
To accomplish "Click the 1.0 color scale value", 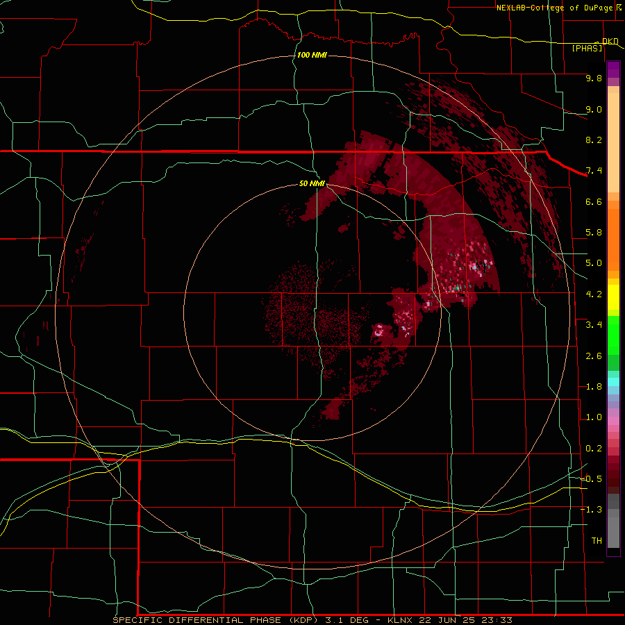I will pyautogui.click(x=594, y=417).
